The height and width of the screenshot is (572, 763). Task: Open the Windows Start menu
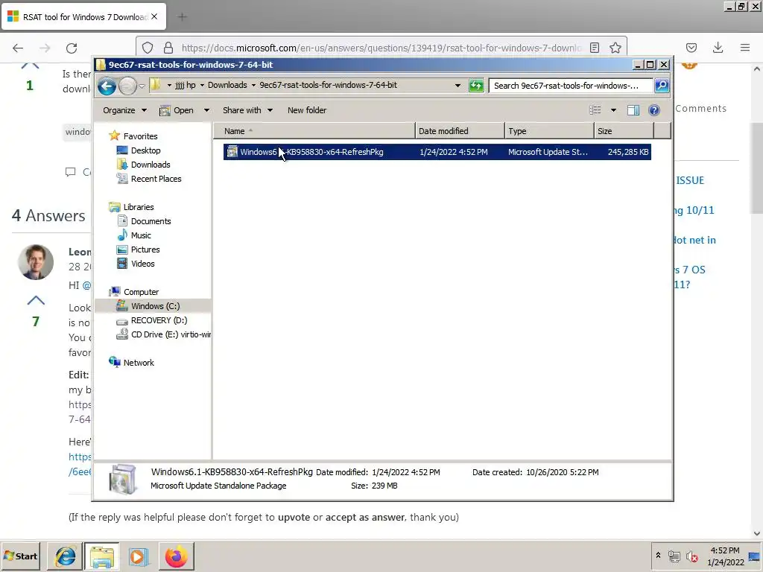[x=20, y=556]
